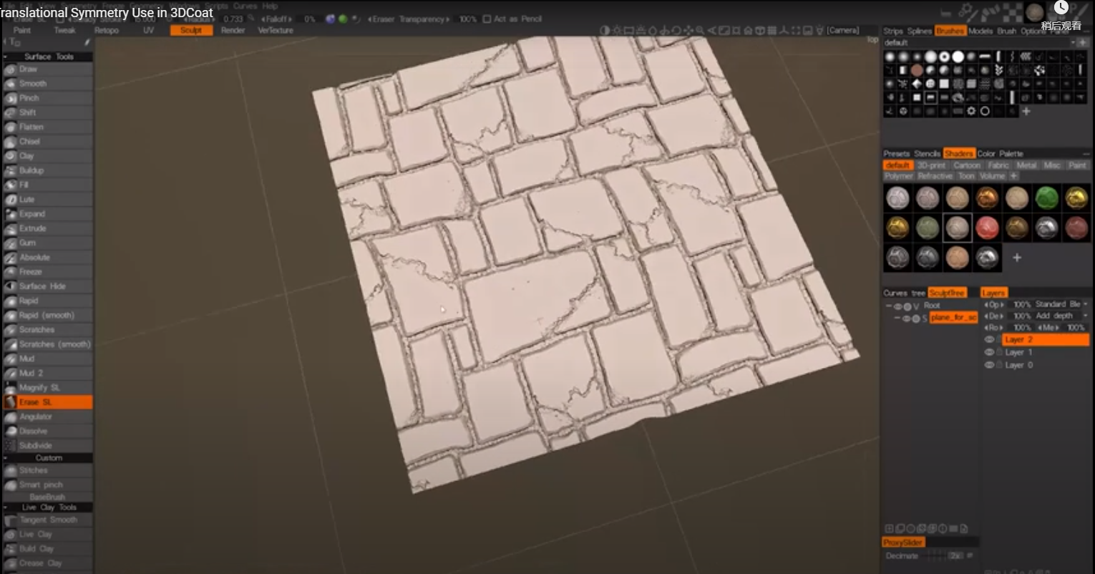
Task: Pick the Magnify SL tool
Action: [x=47, y=388]
